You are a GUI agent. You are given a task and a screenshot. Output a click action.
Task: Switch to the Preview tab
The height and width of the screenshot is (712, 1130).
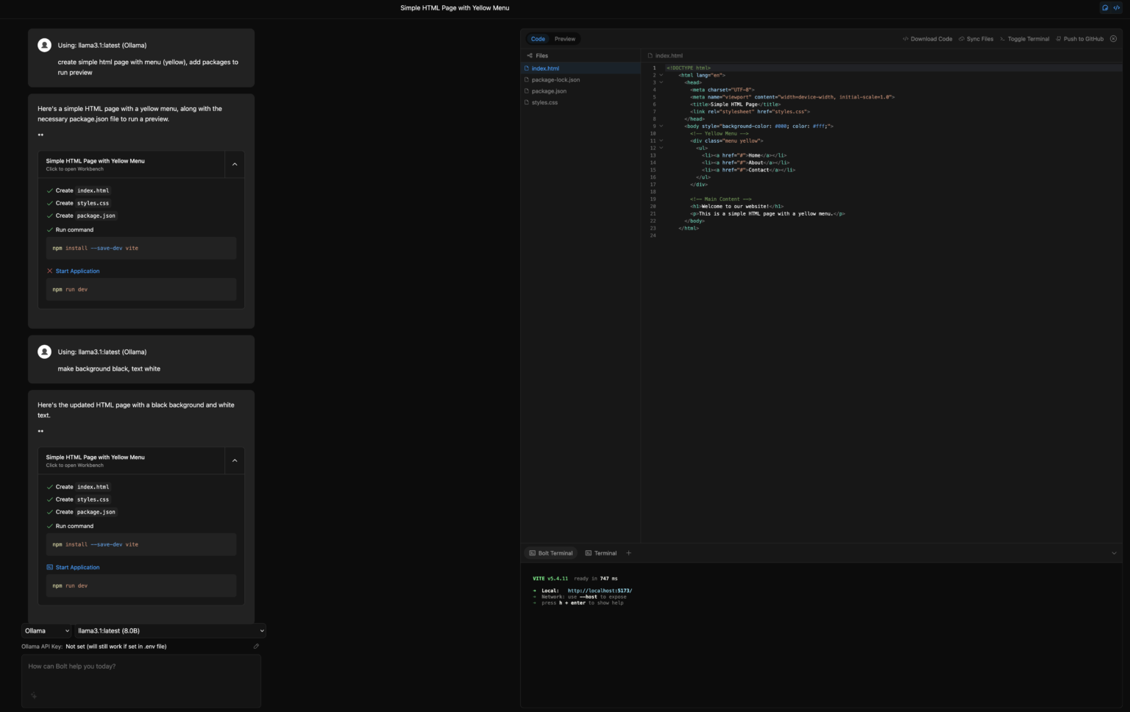point(564,38)
